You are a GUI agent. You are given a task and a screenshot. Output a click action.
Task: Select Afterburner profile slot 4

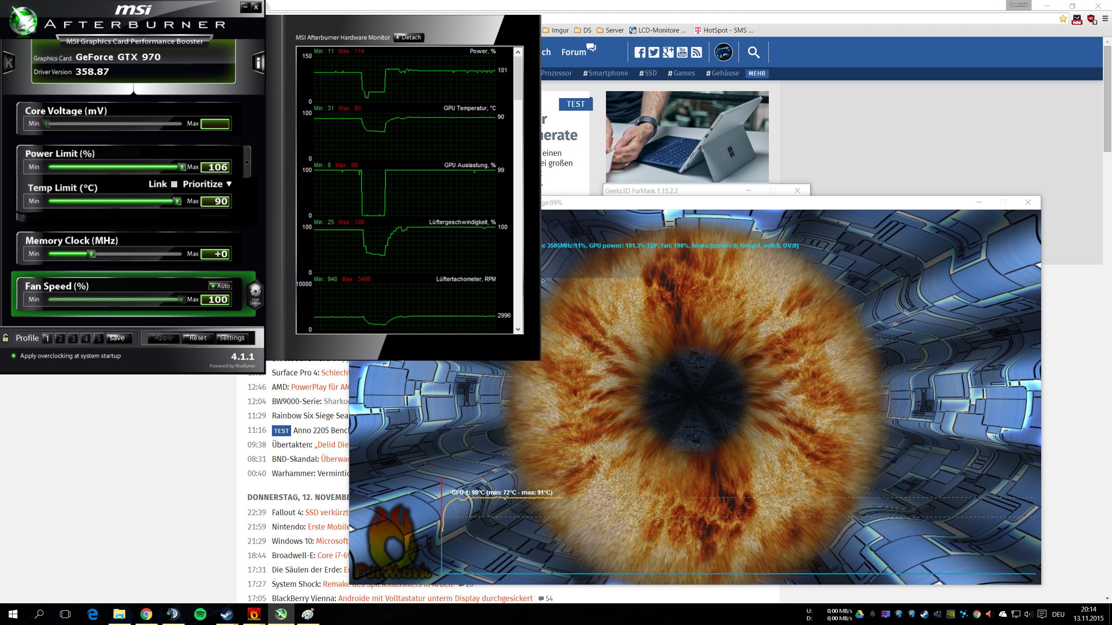point(86,338)
